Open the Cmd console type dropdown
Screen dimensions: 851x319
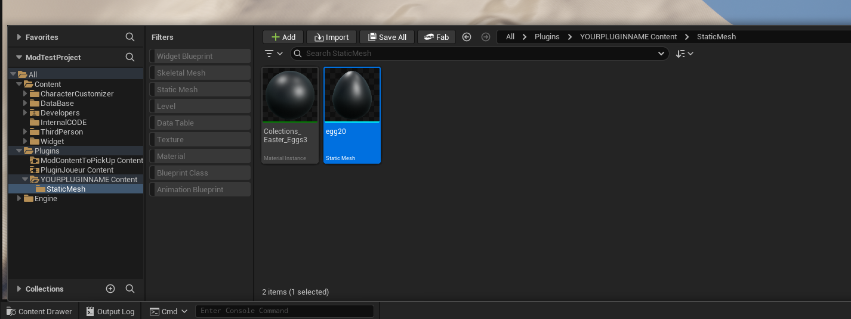point(169,311)
